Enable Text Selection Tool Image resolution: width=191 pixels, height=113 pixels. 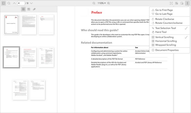click(x=170, y=28)
